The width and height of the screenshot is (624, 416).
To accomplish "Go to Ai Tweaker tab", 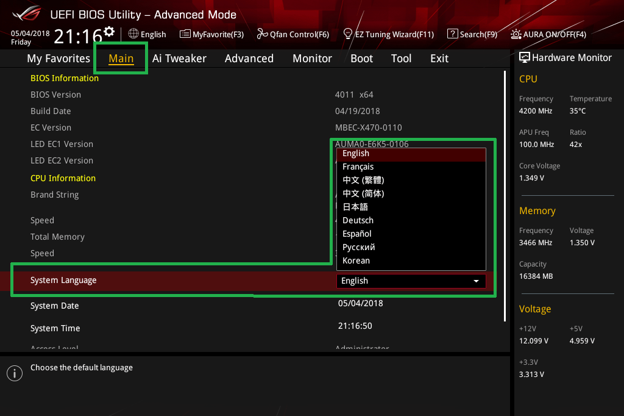I will tap(180, 59).
